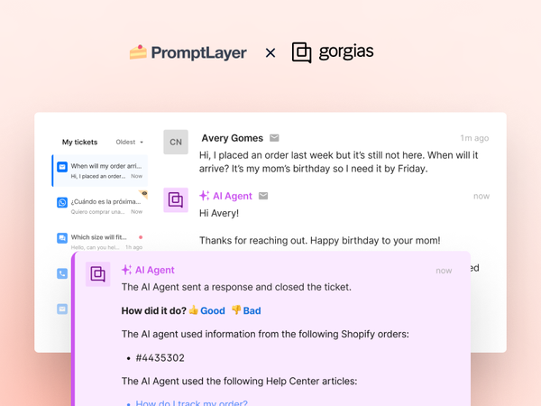Click the AI Agent avatar in purple panel
Image resolution: width=541 pixels, height=406 pixels.
[98, 273]
